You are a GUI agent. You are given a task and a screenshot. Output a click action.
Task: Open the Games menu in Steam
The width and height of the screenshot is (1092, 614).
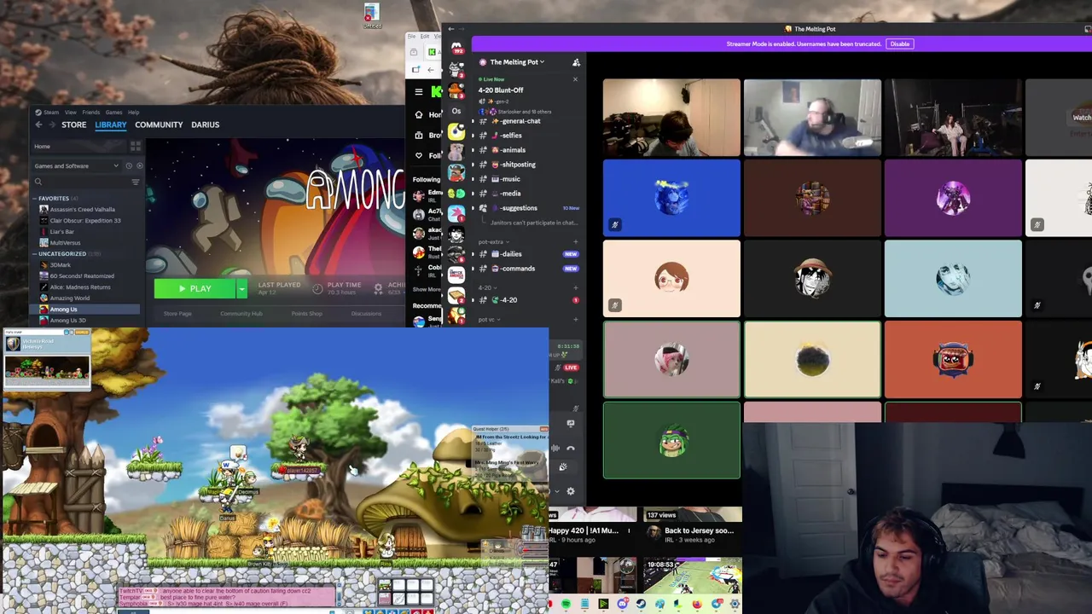[113, 113]
